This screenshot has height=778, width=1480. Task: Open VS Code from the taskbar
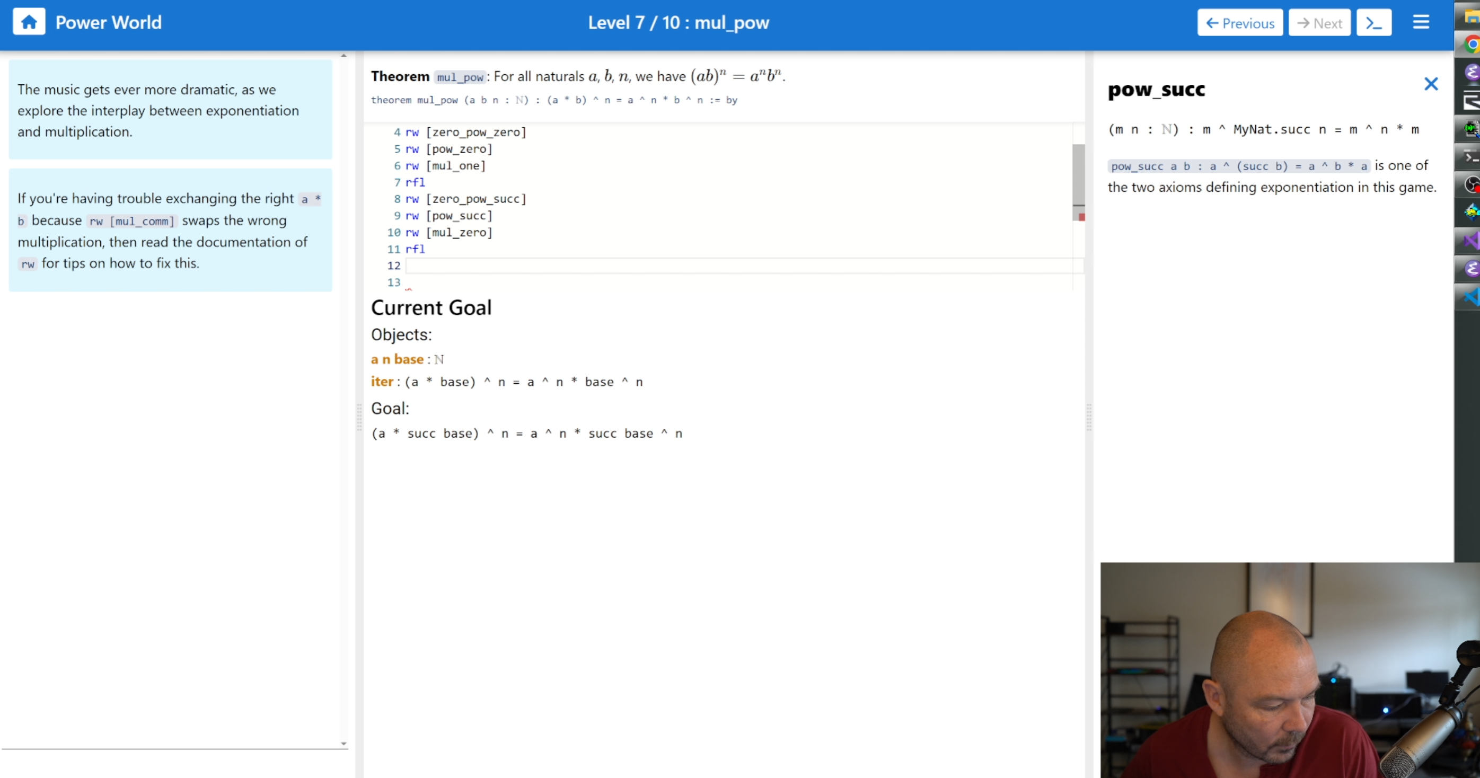[x=1472, y=296]
